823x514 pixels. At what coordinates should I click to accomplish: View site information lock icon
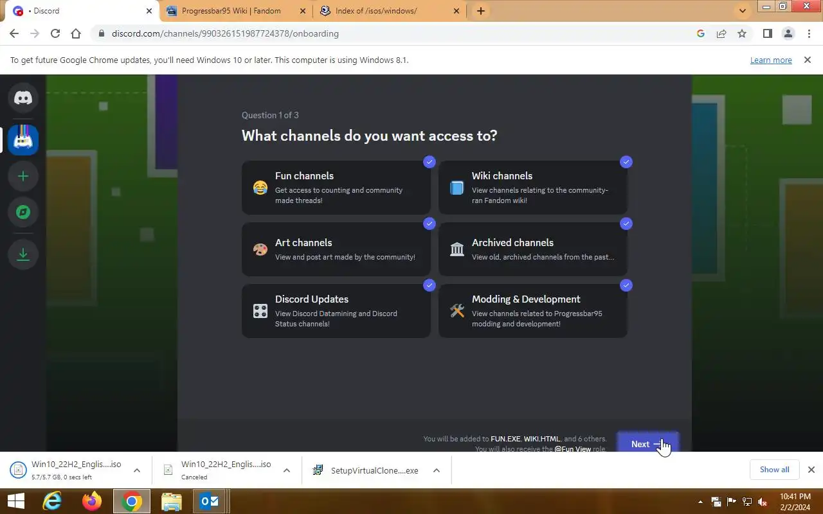pos(101,33)
